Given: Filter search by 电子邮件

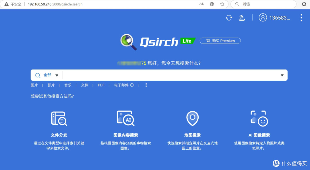Looking at the screenshot, I should (x=121, y=85).
